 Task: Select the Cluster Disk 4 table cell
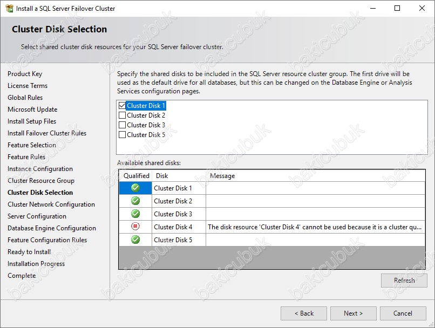coord(179,227)
